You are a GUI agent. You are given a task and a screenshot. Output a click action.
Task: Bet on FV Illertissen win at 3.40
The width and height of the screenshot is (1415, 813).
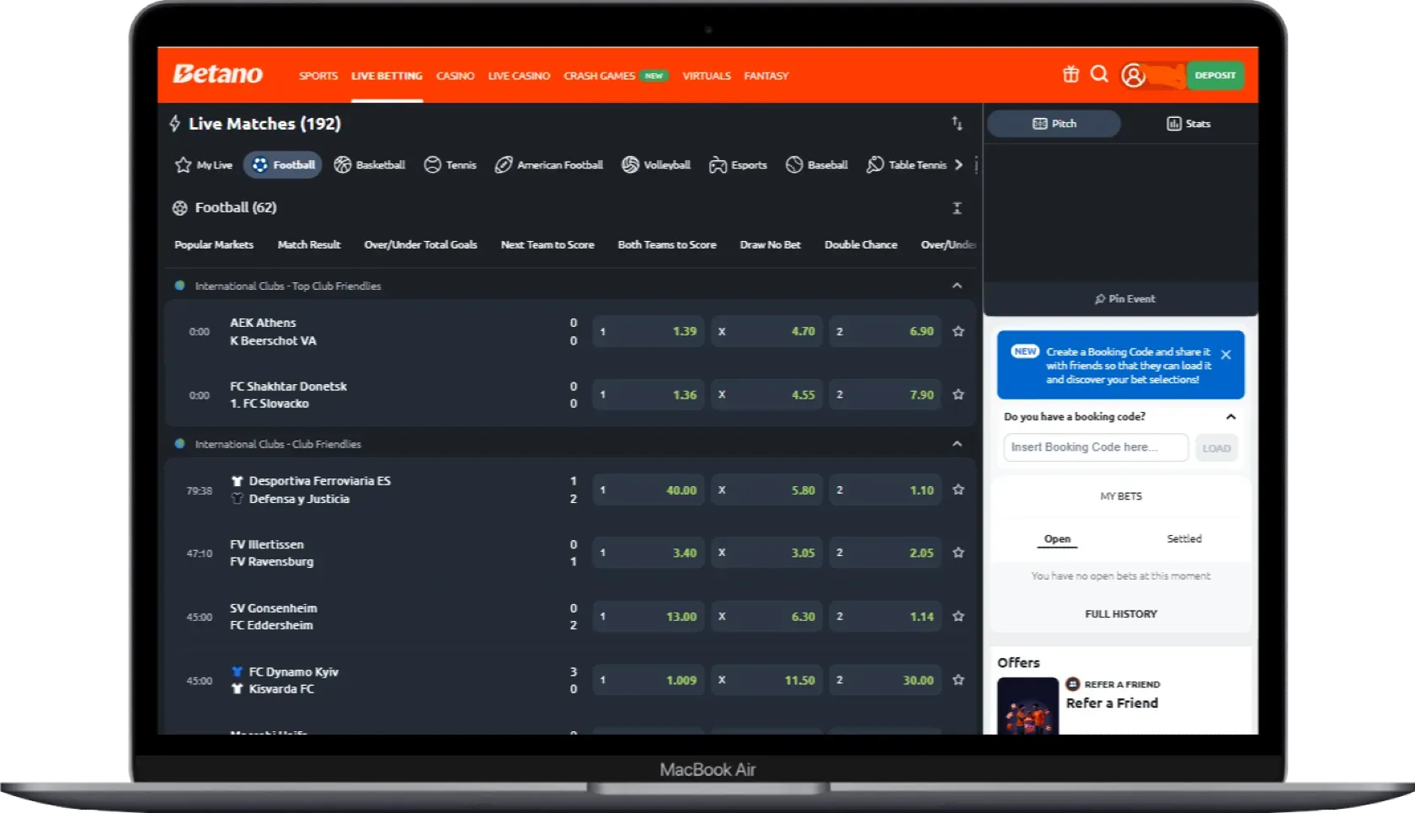click(x=649, y=554)
